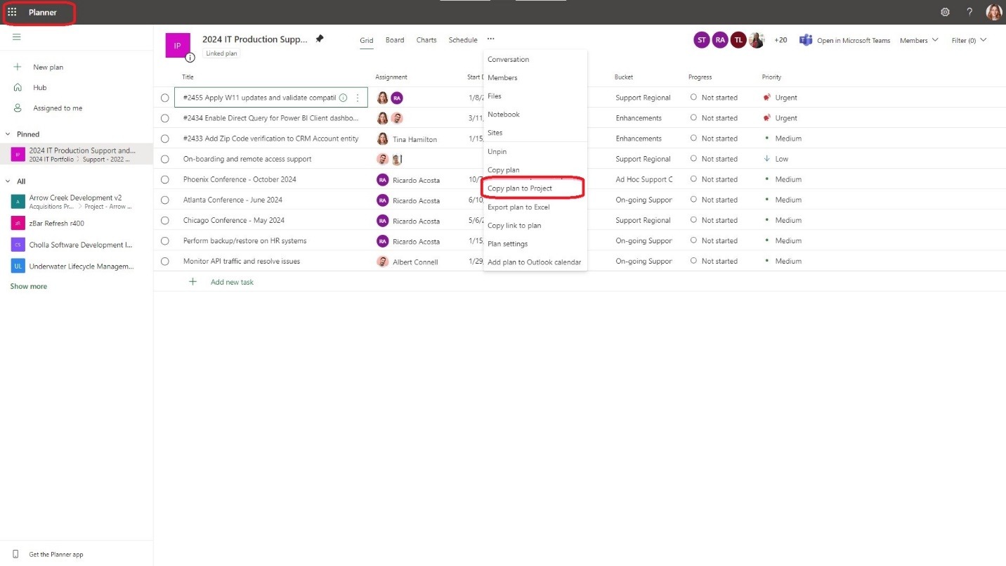This screenshot has height=566, width=1006.
Task: Click Show more in sidebar
Action: (x=29, y=286)
